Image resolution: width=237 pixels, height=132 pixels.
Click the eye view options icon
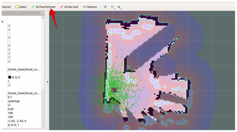coord(119,7)
